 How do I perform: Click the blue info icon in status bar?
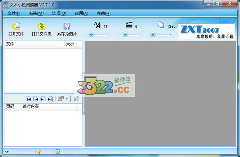click(x=6, y=151)
